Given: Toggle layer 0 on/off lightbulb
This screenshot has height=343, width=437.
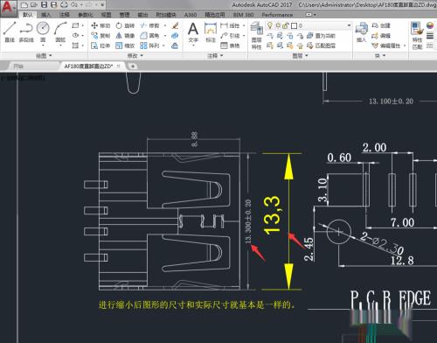Looking at the screenshot, I should click(x=270, y=25).
